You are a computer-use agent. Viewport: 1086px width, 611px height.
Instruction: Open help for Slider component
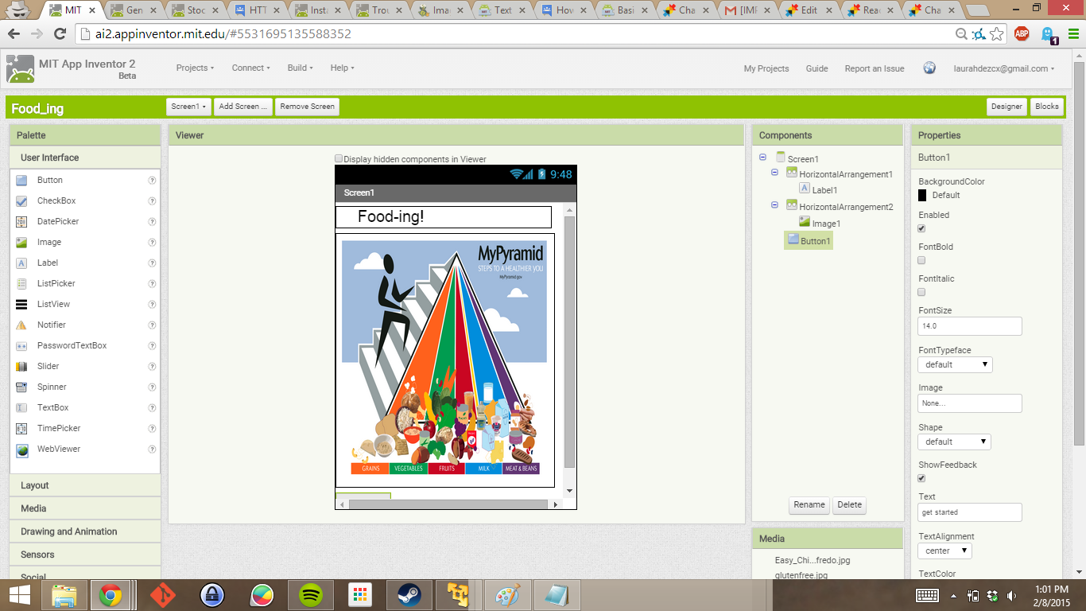pos(152,367)
